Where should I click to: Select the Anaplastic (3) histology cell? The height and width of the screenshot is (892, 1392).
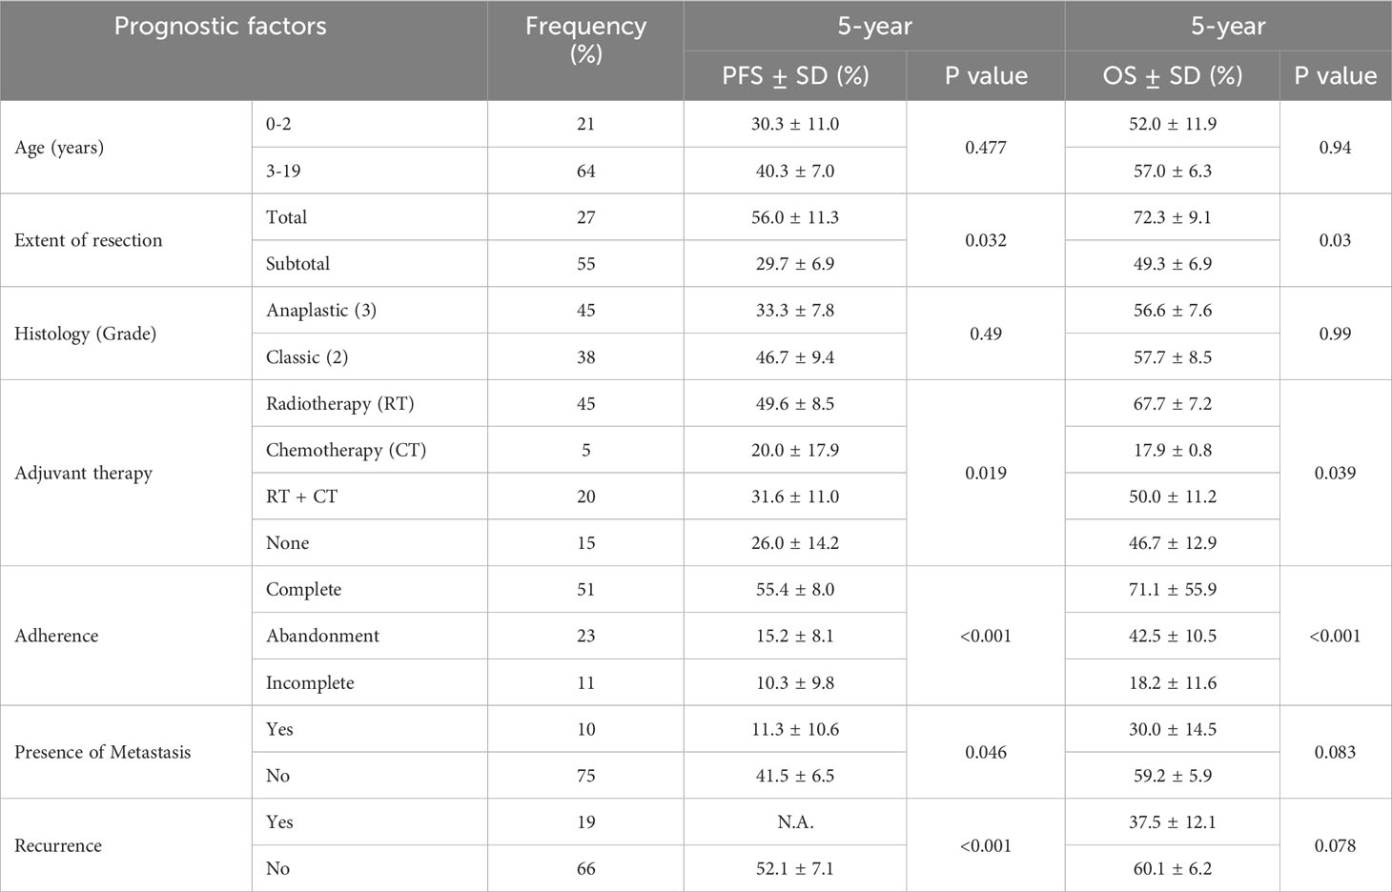[321, 311]
